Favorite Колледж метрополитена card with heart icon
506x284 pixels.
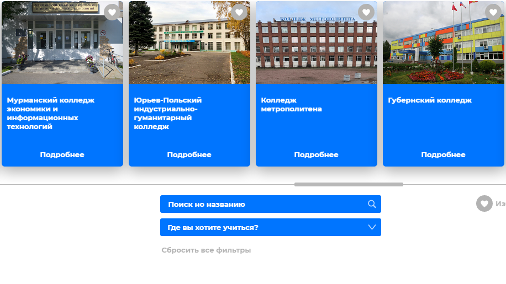point(366,12)
